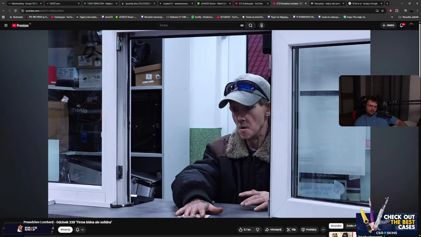Open Chrome extensions puzzle icon
The height and width of the screenshot is (237, 421).
tap(397, 11)
